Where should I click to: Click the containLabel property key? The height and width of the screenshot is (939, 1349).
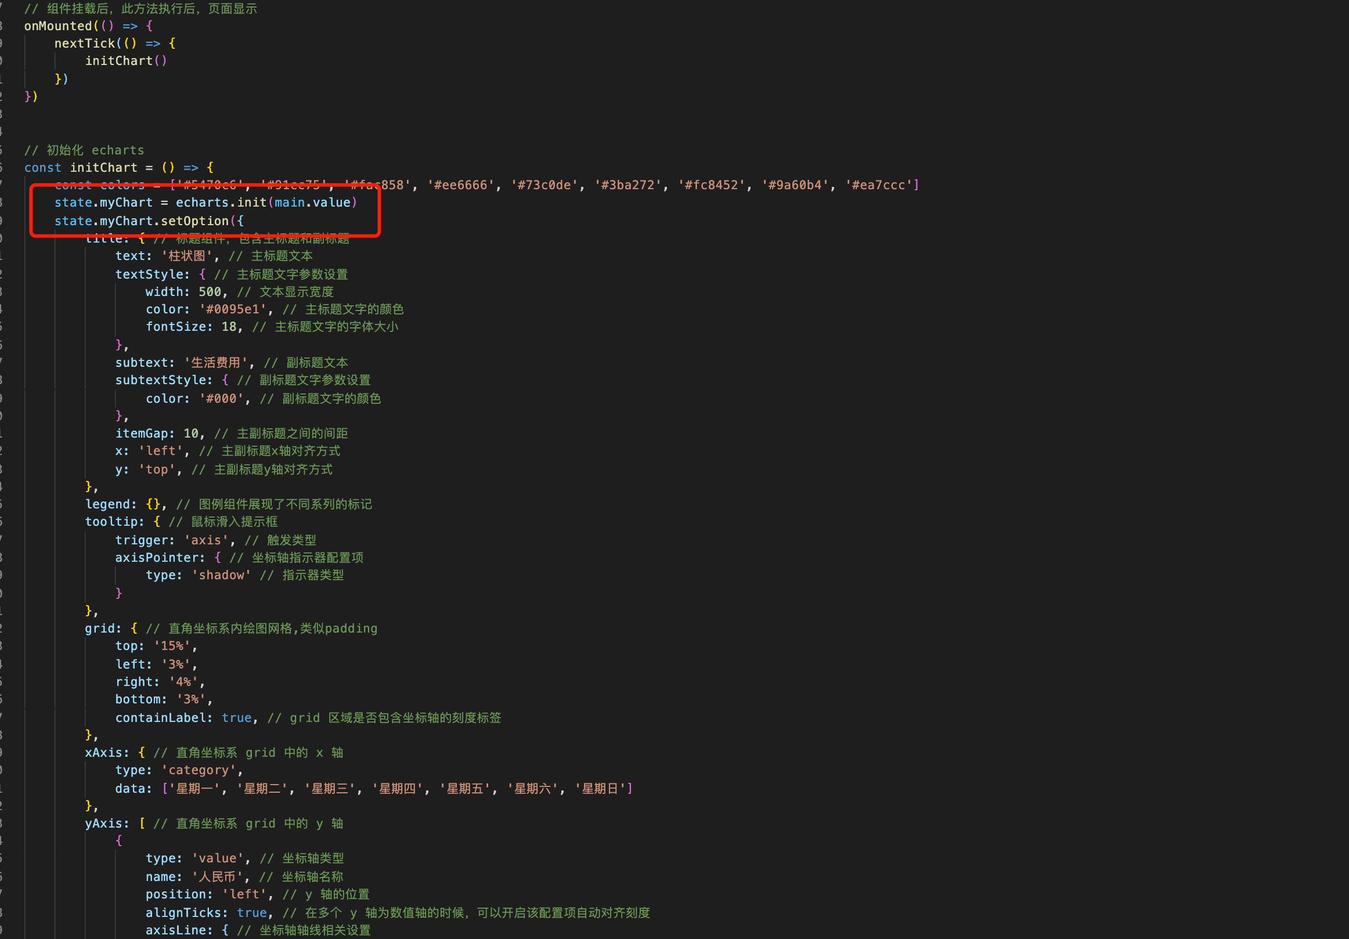coord(160,718)
